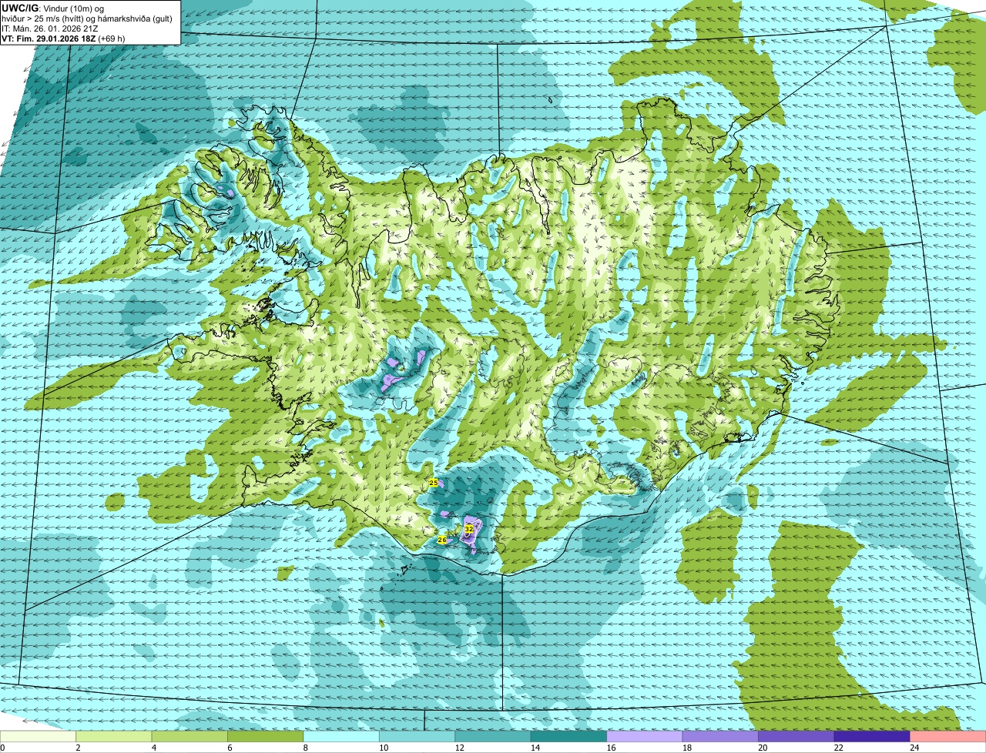
Task: Pick the 14–16 m/s dark teal swatch
Action: pyautogui.click(x=569, y=736)
